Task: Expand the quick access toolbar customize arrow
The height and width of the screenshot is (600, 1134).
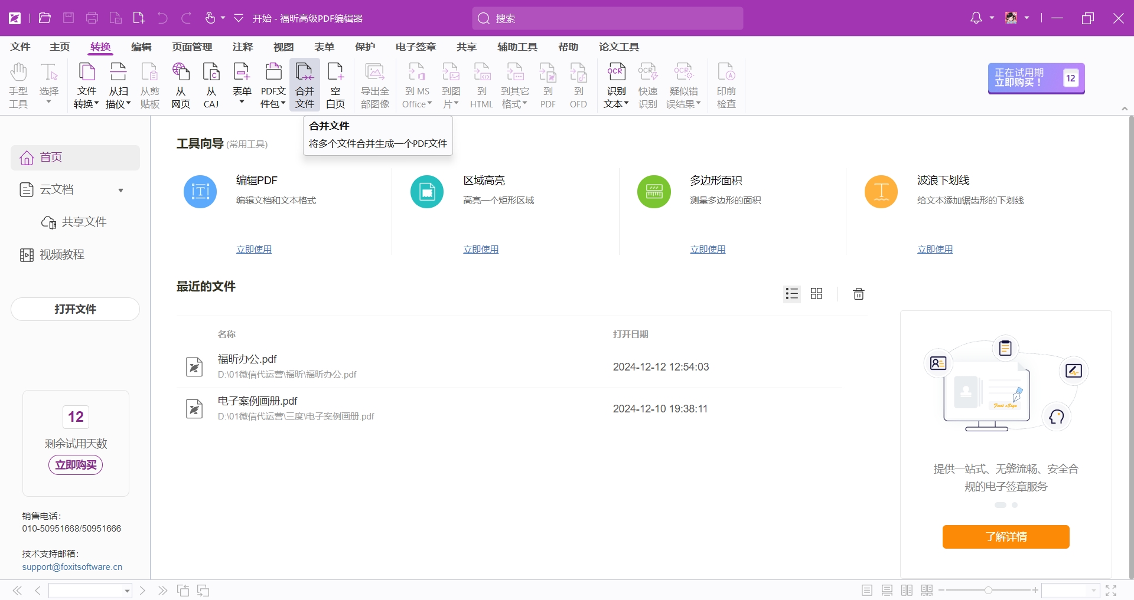Action: tap(239, 18)
